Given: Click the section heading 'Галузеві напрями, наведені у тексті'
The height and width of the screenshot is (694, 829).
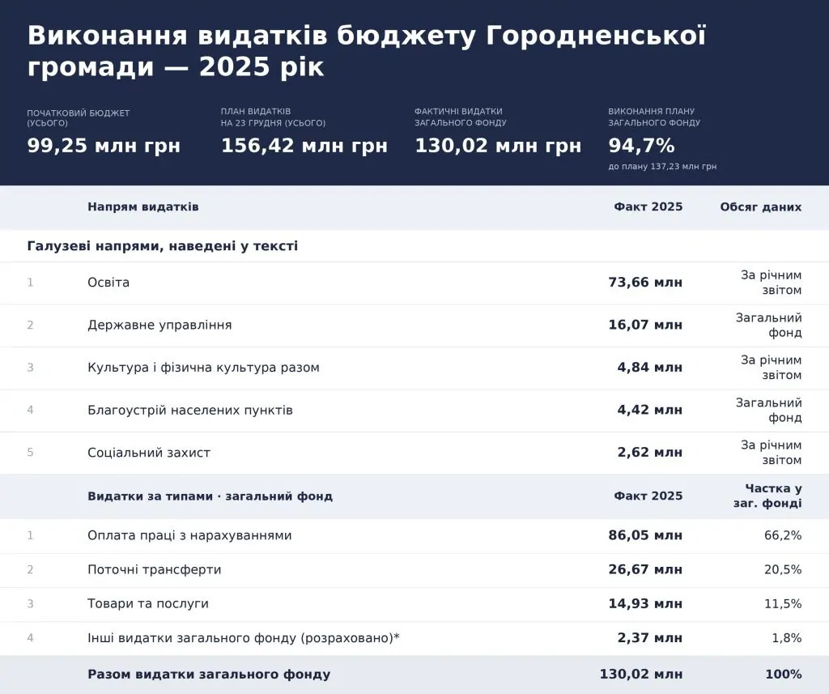Looking at the screenshot, I should click(x=162, y=246).
